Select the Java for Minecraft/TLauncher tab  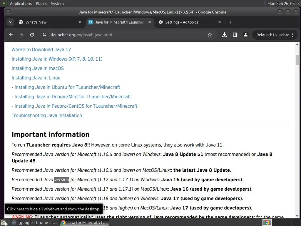[120, 22]
